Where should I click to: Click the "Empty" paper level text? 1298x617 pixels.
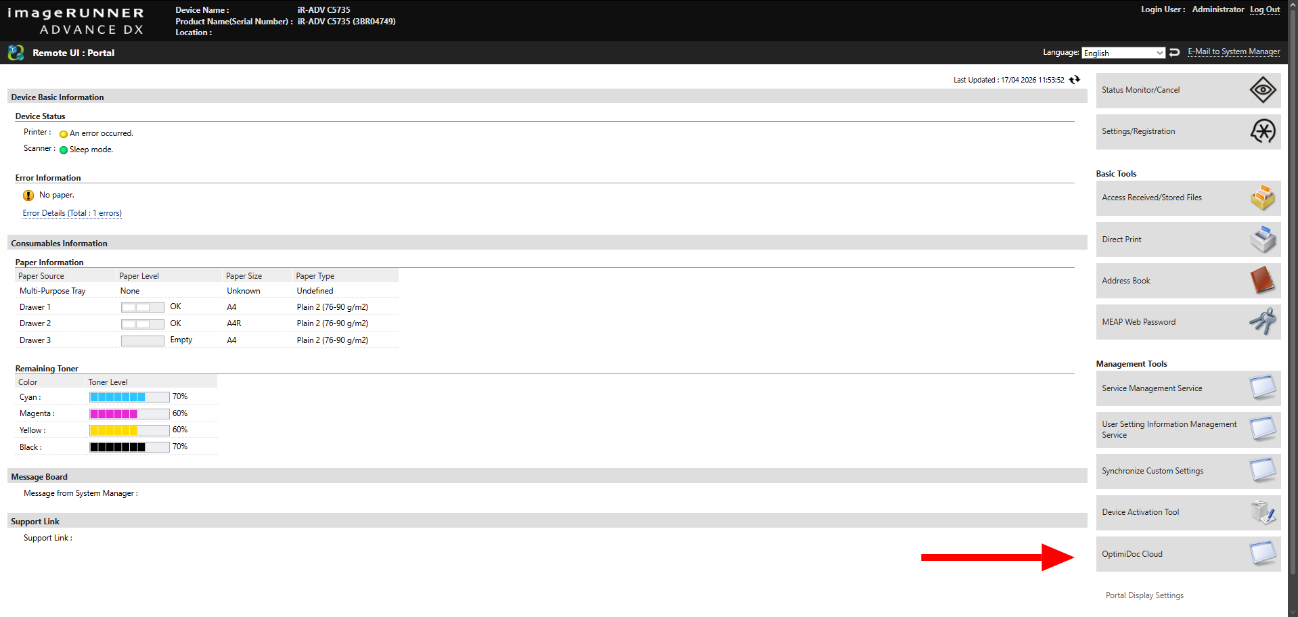(181, 340)
